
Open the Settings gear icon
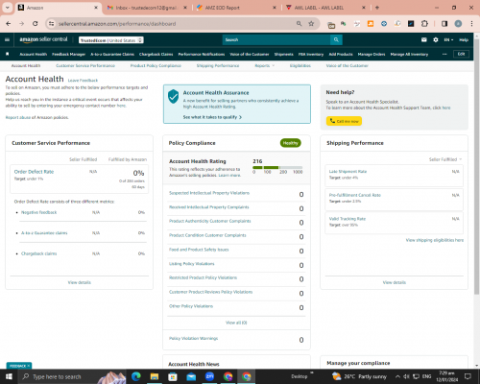coord(436,39)
